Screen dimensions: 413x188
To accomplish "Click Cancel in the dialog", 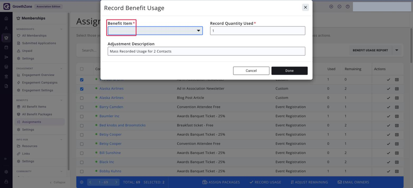I will [x=251, y=71].
